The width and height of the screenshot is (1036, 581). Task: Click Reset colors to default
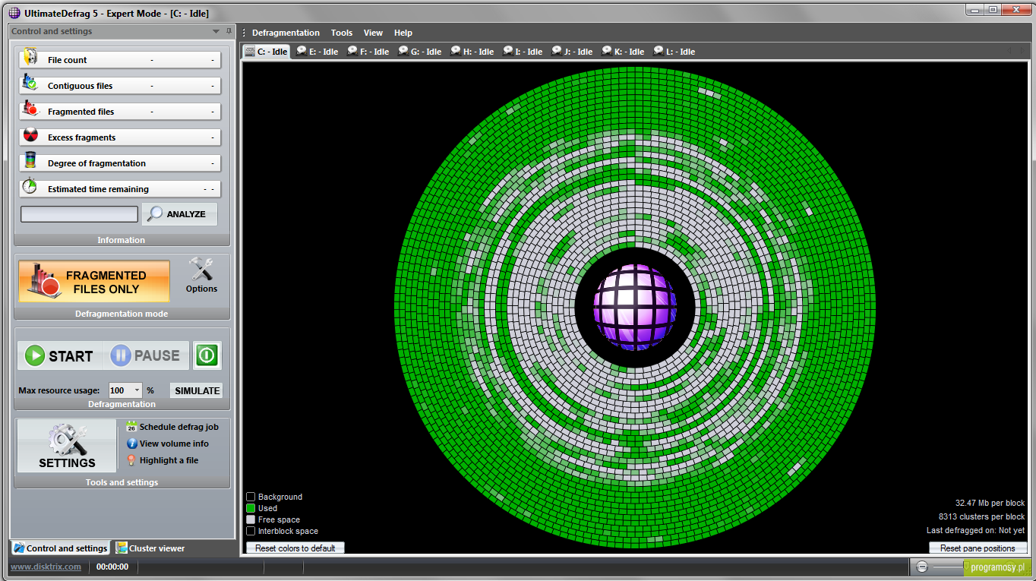click(295, 548)
